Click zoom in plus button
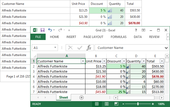Viewport: 170px width, 107px height. (x=153, y=104)
